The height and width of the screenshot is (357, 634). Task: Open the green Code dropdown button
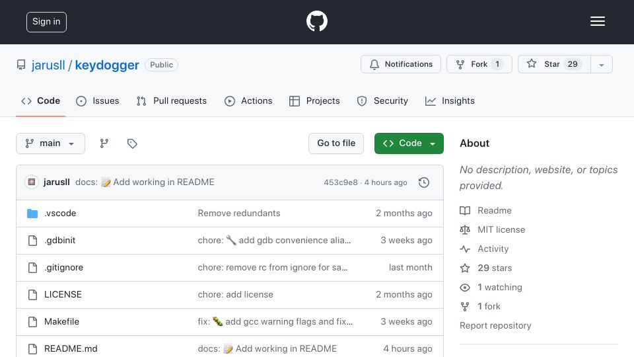click(x=409, y=143)
